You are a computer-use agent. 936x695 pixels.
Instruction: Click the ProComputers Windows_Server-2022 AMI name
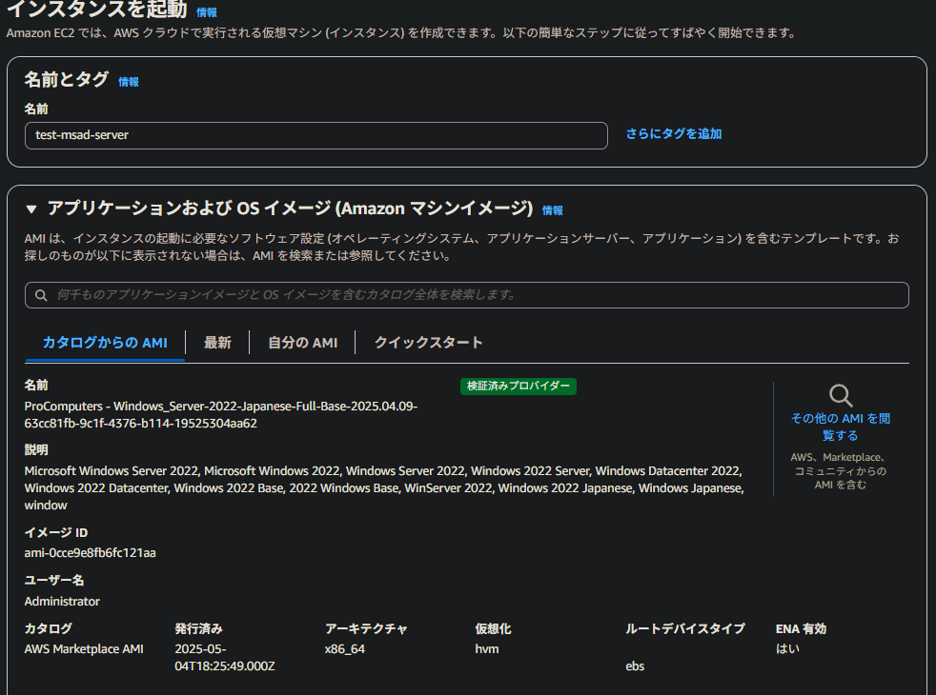[221, 414]
